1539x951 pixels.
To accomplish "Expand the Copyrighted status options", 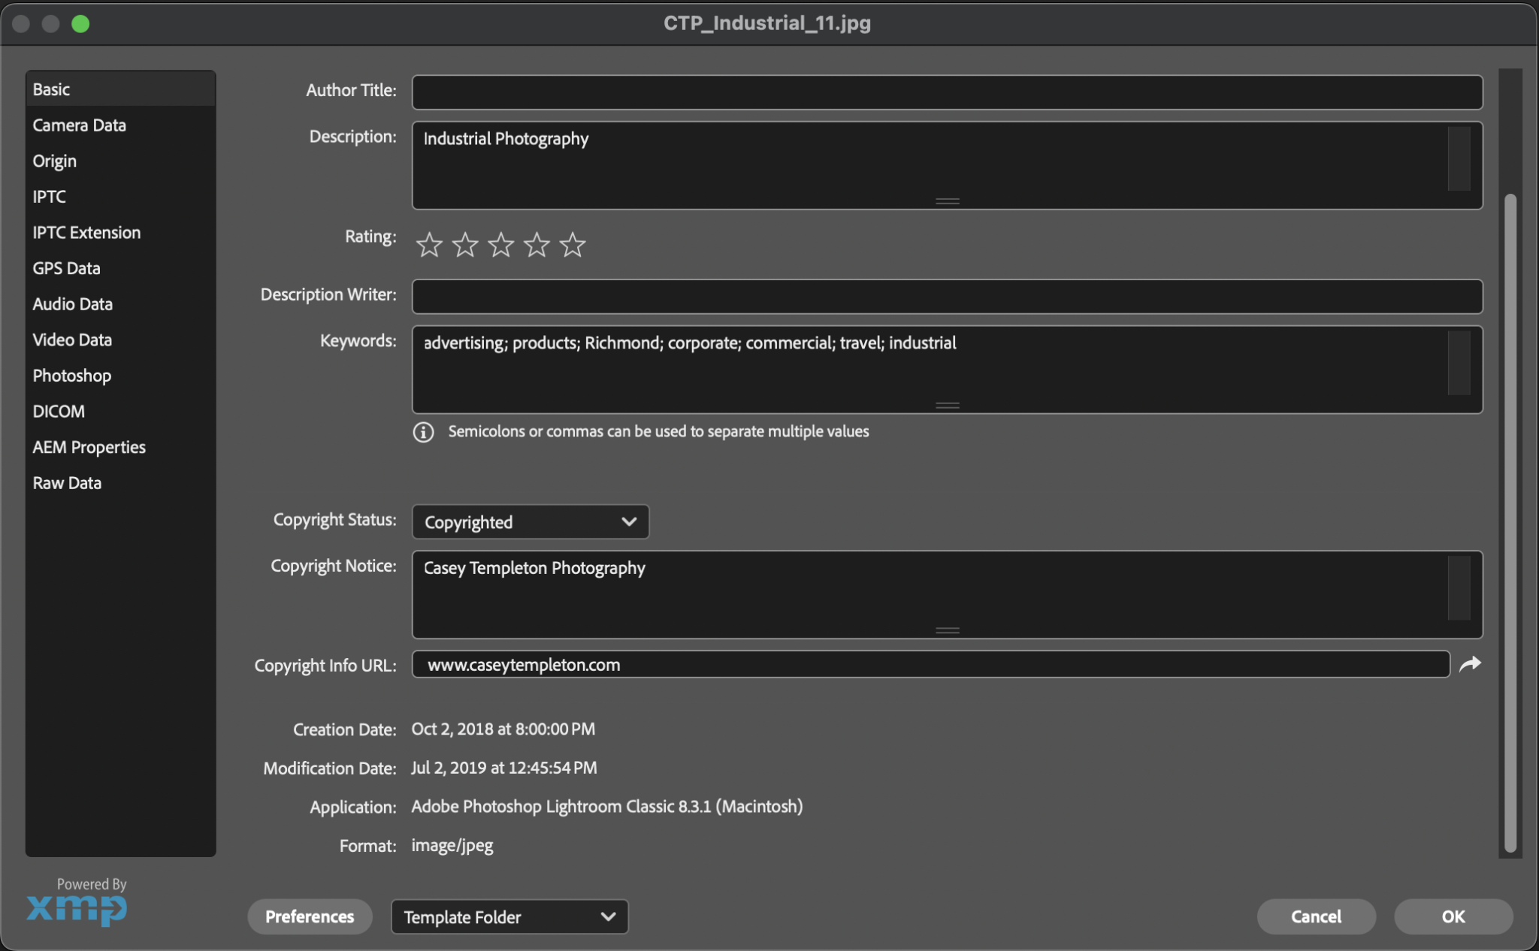I will click(x=529, y=521).
